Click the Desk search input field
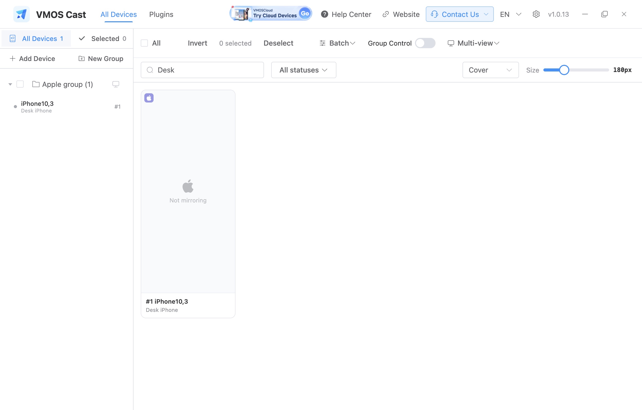The image size is (642, 410). coord(202,70)
